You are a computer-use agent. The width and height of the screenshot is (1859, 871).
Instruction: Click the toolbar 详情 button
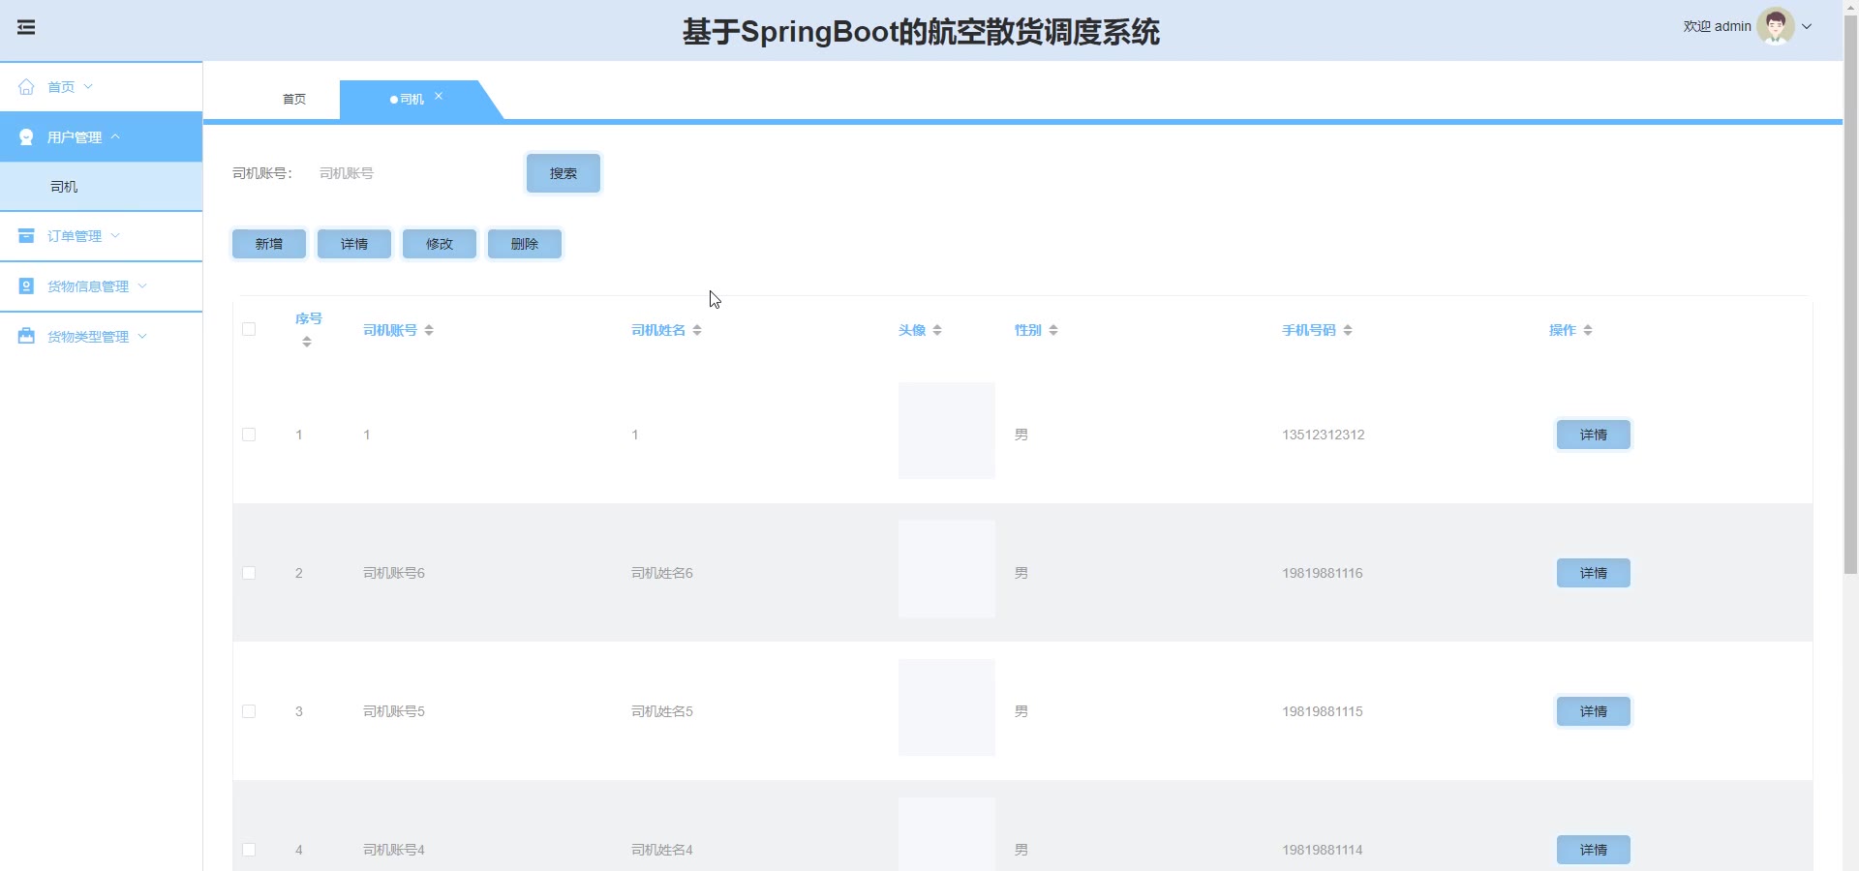[x=354, y=244]
